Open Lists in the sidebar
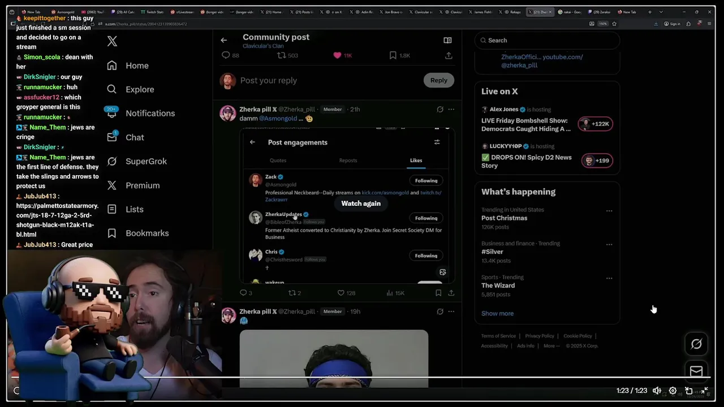Screen dimensions: 724x407 click(125, 209)
